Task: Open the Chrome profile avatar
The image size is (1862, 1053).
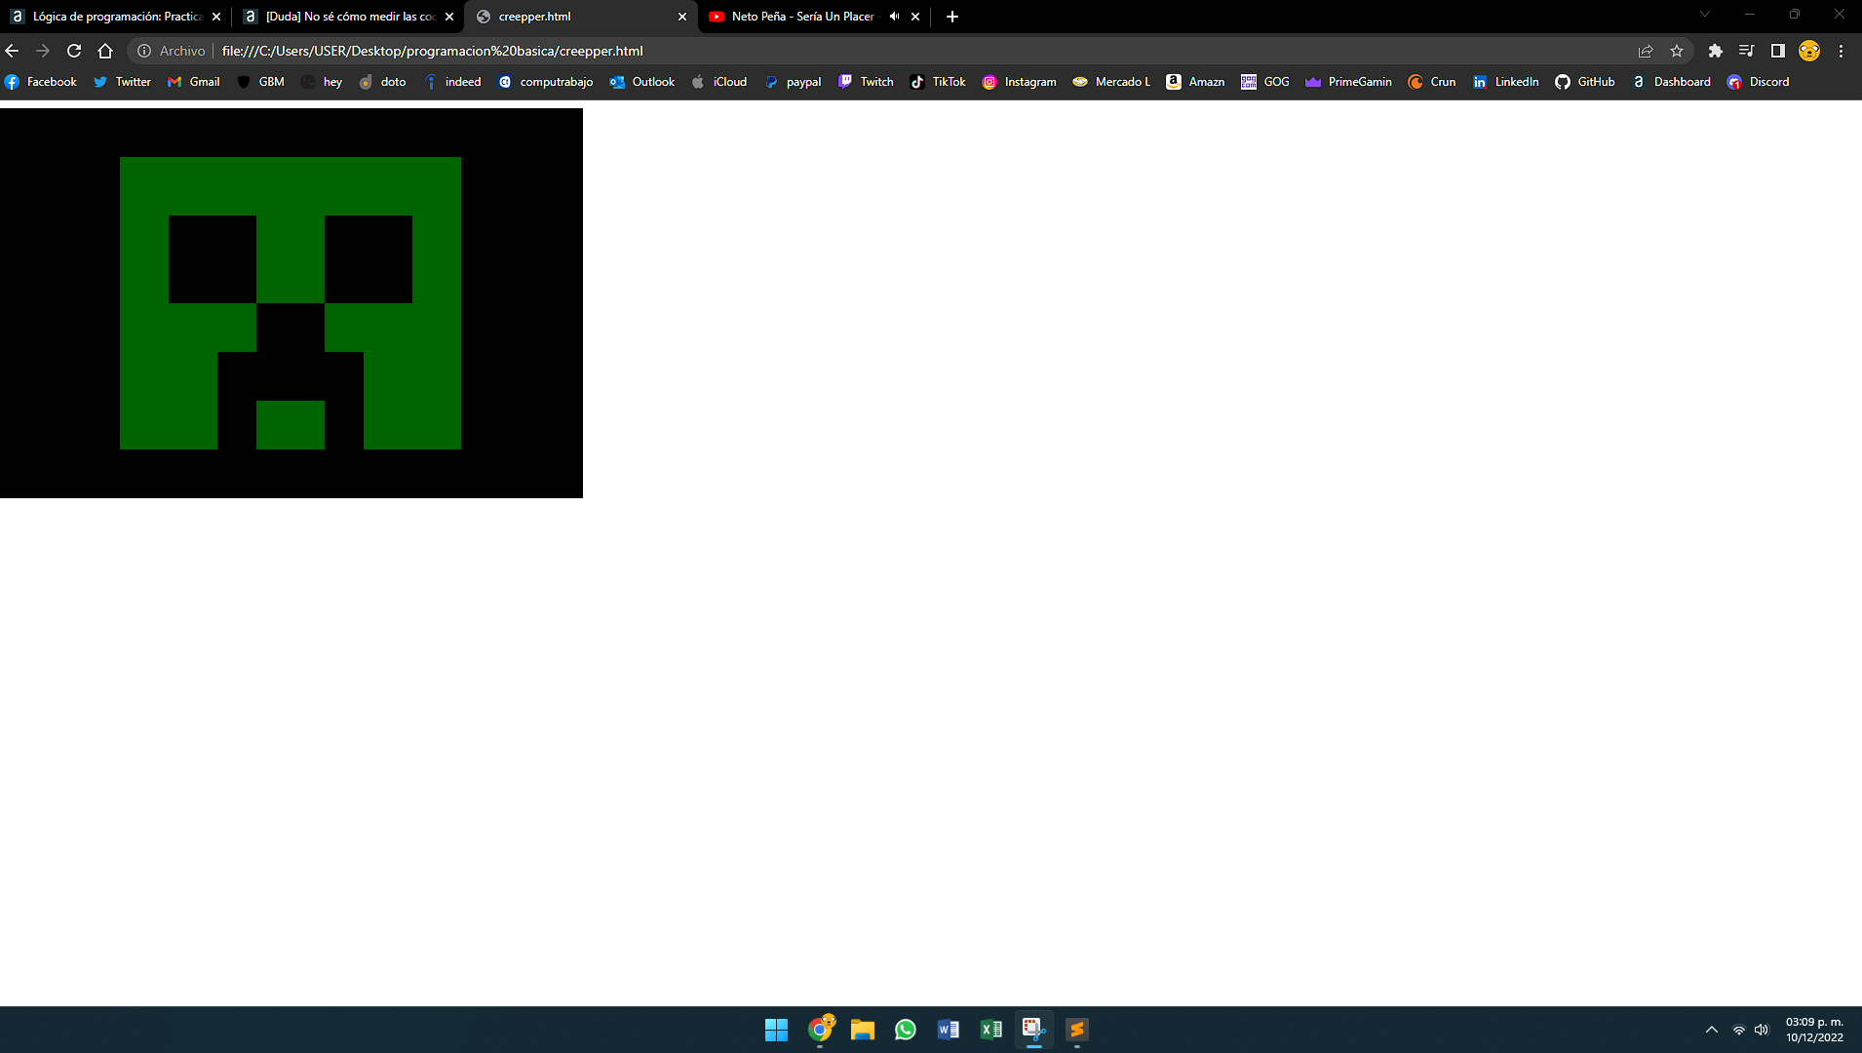Action: (x=1809, y=51)
